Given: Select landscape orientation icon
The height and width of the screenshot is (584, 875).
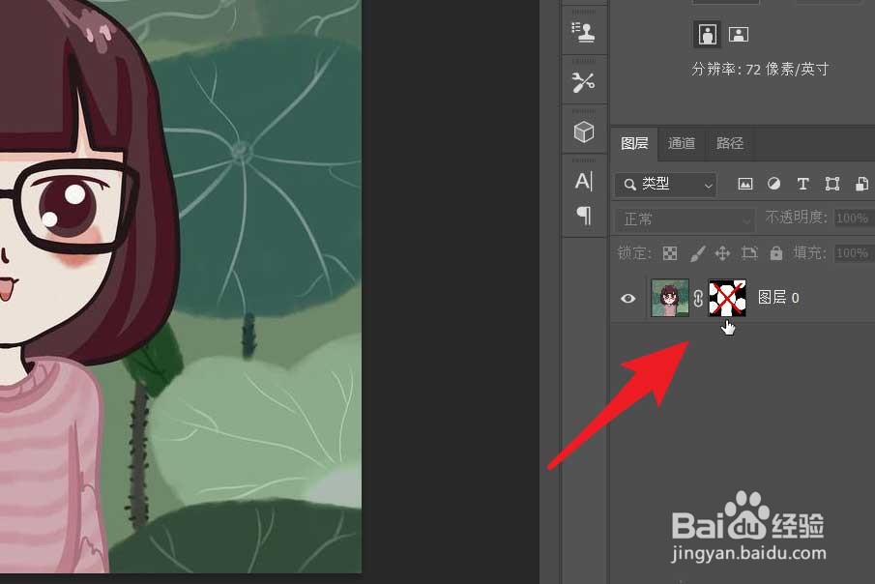Looking at the screenshot, I should pyautogui.click(x=739, y=35).
